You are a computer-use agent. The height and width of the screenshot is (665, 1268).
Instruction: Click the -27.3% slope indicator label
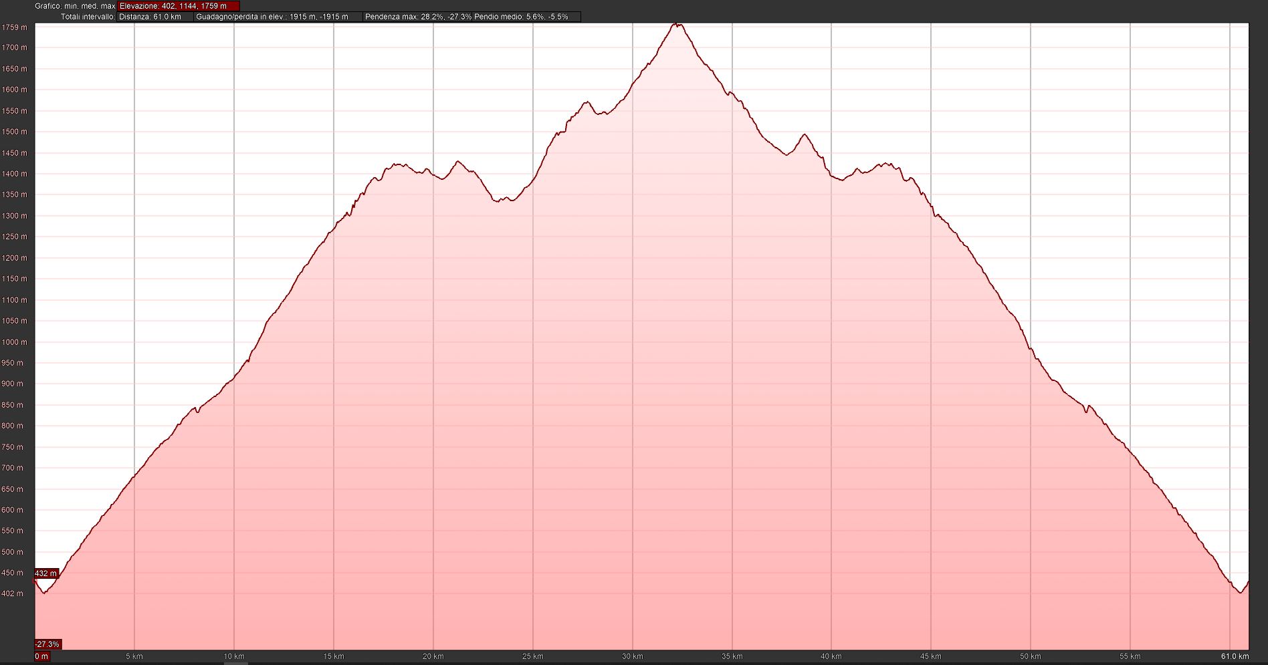point(47,644)
